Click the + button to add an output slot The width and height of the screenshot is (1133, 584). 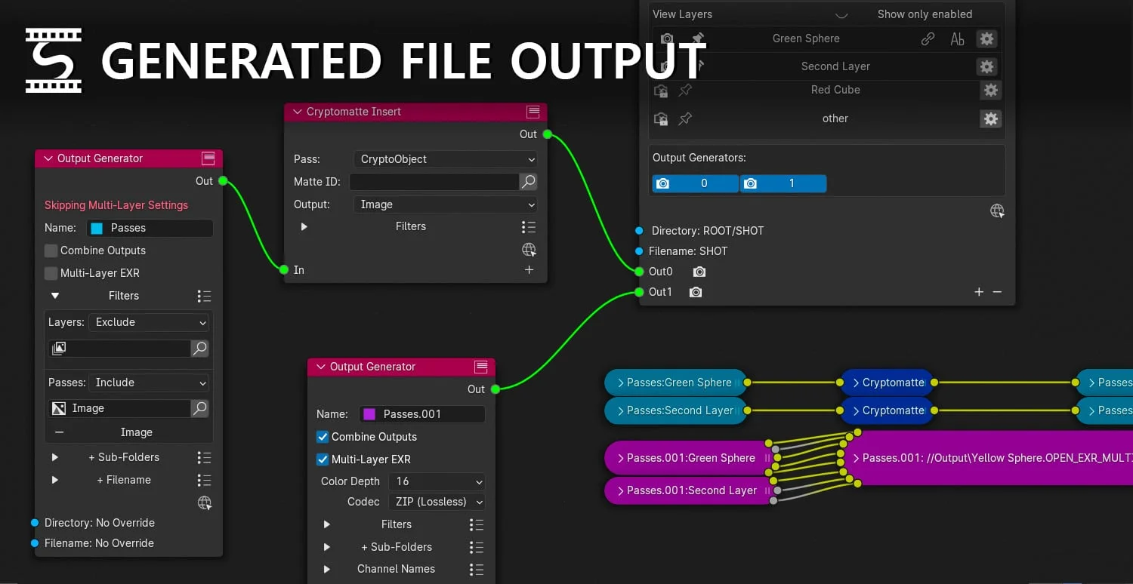[979, 292]
